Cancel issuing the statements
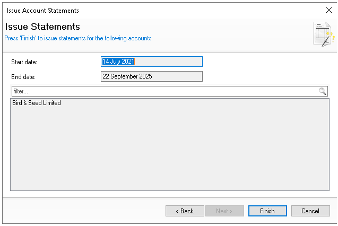This screenshot has width=338, height=226. [x=310, y=211]
